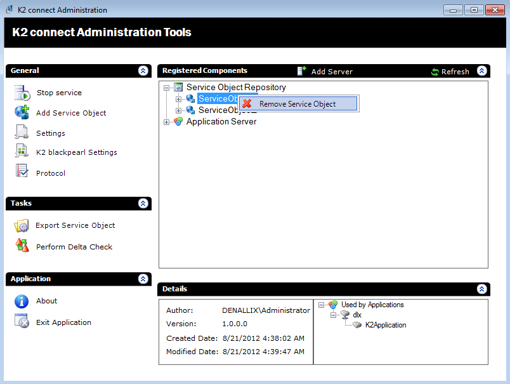510x384 pixels.
Task: Click the About info icon
Action: click(x=22, y=301)
